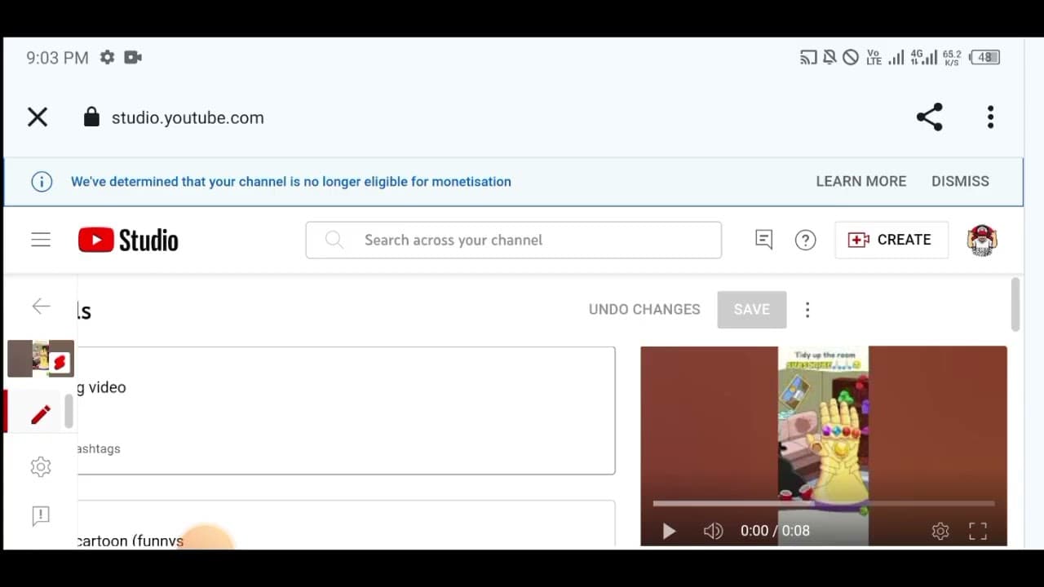Screen dimensions: 1044x587
Task: Open the help question mark icon
Action: pos(805,240)
